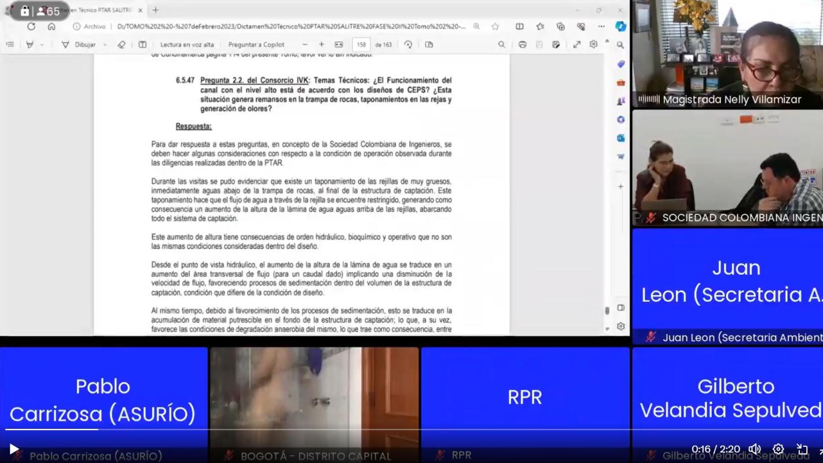Mute the video player volume
The image size is (823, 463).
pyautogui.click(x=755, y=449)
